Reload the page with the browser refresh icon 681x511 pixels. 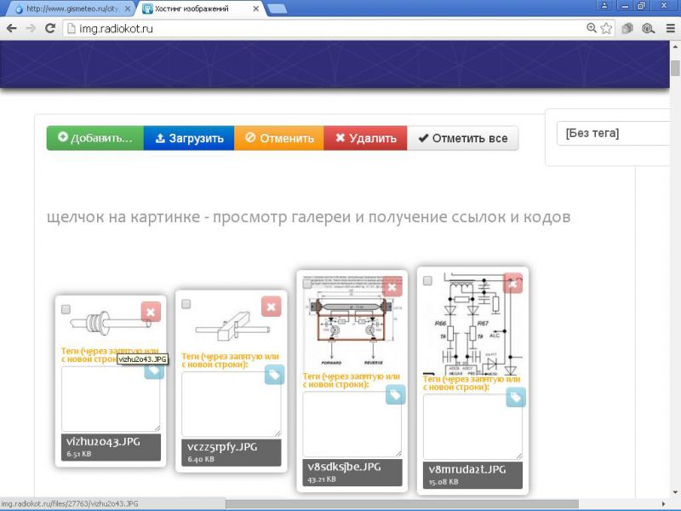coord(50,28)
